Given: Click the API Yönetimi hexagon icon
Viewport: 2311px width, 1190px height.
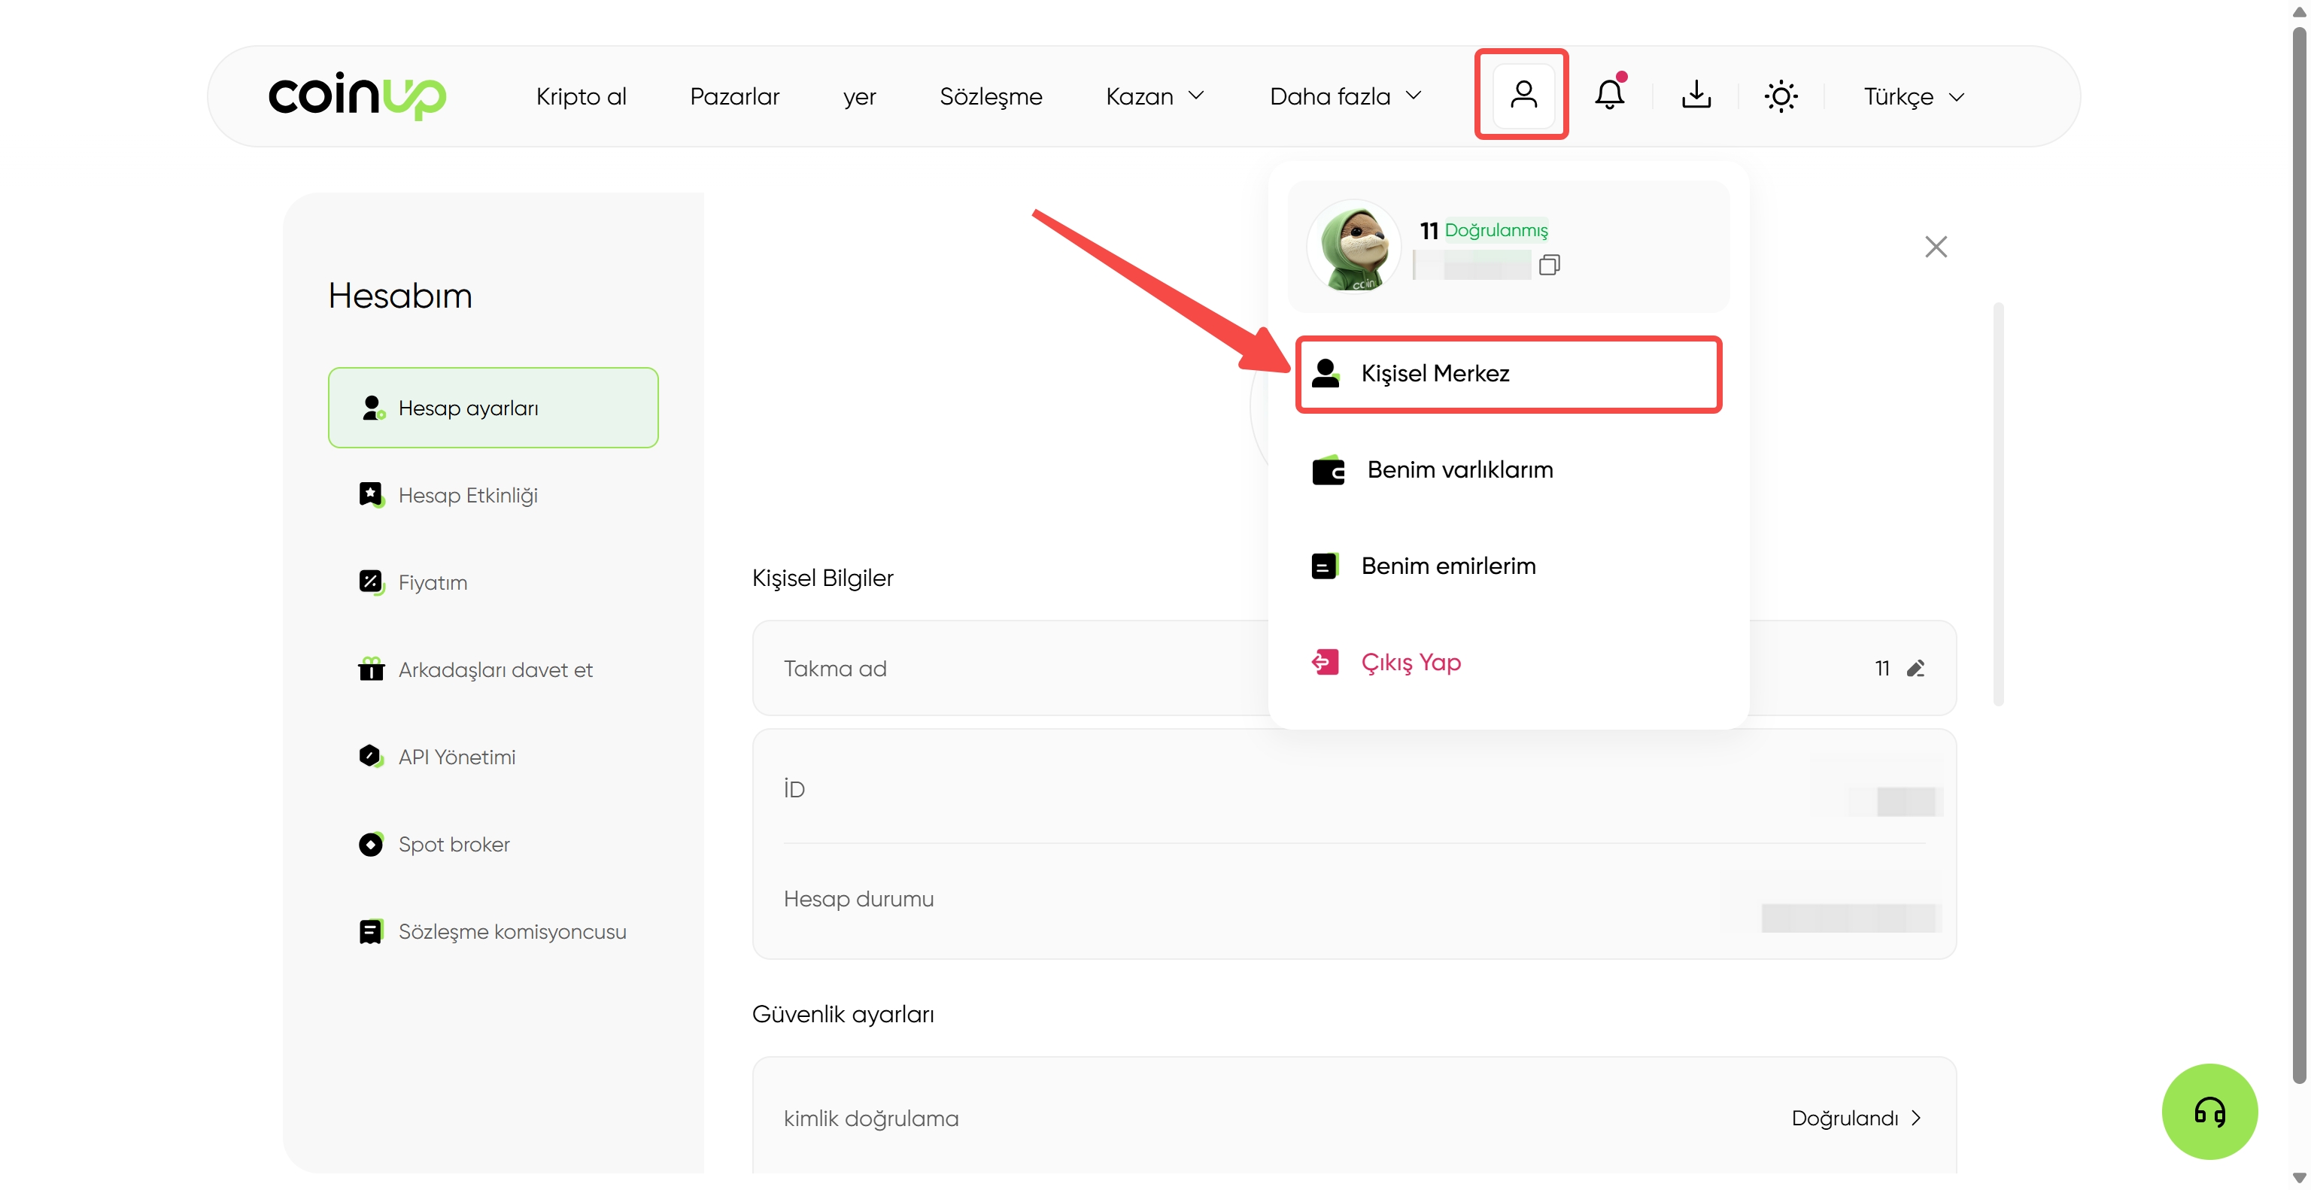Looking at the screenshot, I should click(x=372, y=757).
